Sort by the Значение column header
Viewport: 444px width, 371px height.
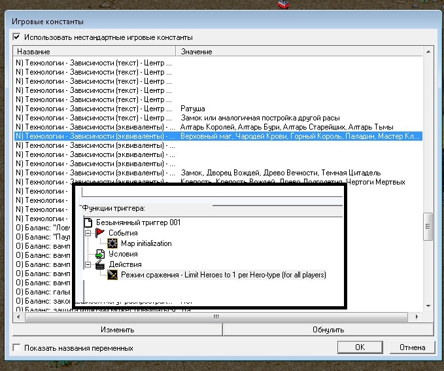(299, 52)
